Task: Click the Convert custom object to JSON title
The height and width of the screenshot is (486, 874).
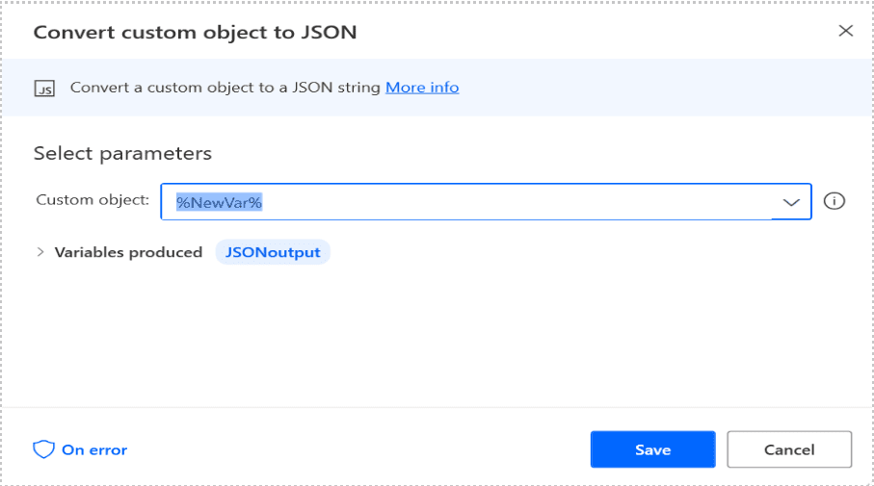Action: click(x=195, y=32)
